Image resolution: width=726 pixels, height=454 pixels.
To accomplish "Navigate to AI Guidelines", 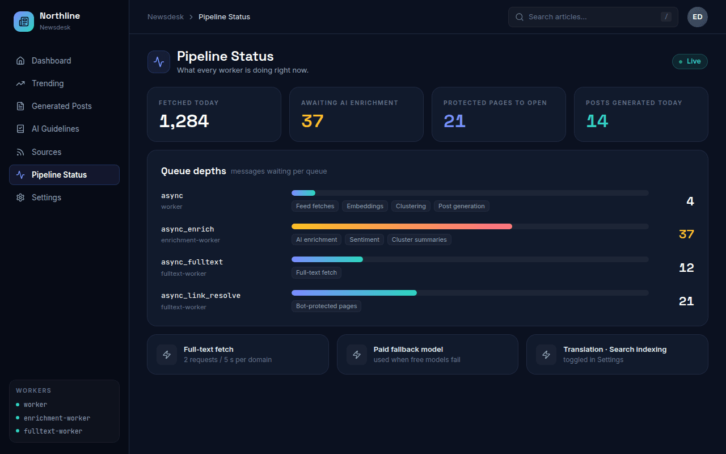I will pyautogui.click(x=64, y=129).
